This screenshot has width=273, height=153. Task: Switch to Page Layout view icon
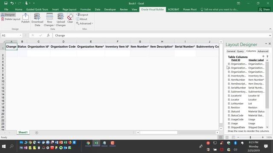[227, 137]
